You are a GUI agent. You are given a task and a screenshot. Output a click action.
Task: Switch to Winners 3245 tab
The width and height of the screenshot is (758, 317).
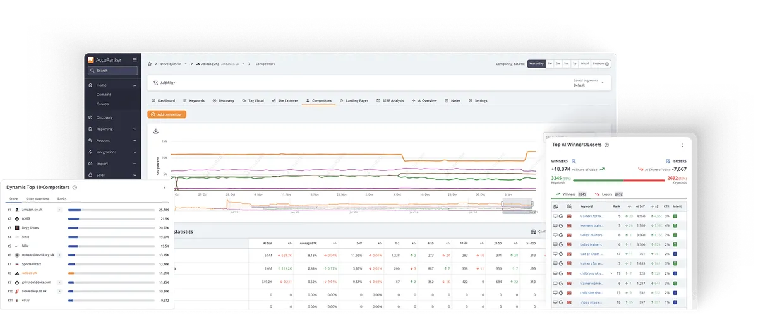pyautogui.click(x=571, y=194)
